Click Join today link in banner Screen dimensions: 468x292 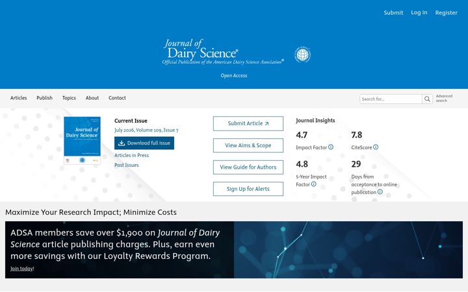[21, 269]
